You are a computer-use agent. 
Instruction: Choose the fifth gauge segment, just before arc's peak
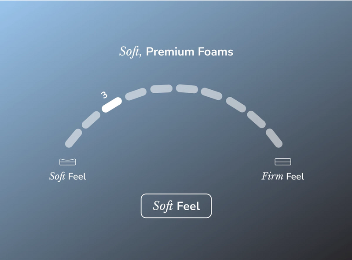click(161, 89)
